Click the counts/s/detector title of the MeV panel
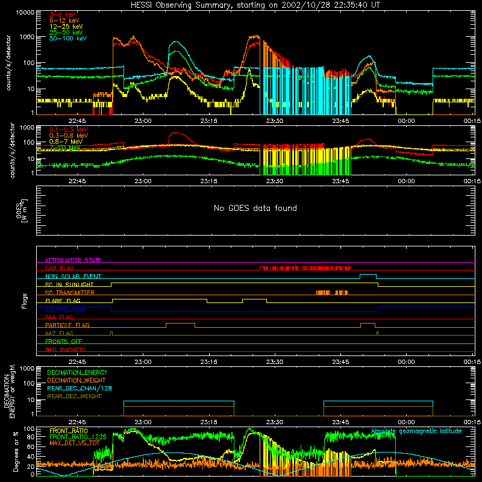 pos(12,150)
